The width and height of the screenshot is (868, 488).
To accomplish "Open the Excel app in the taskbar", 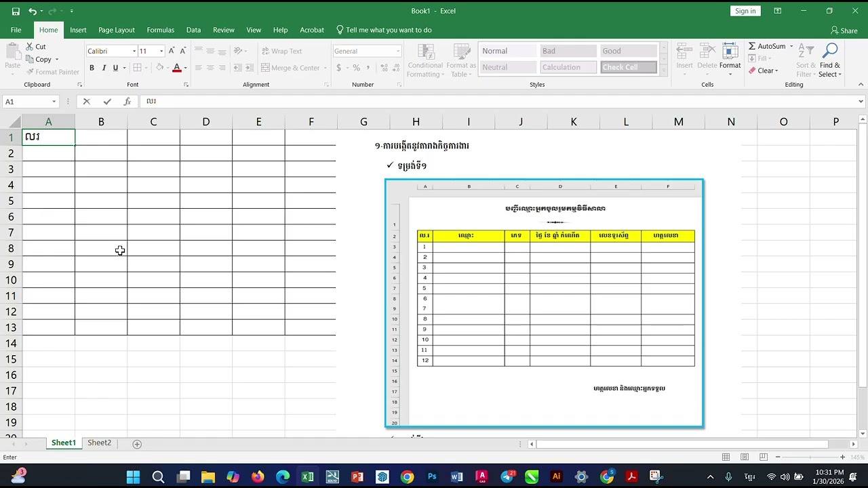I will [307, 476].
